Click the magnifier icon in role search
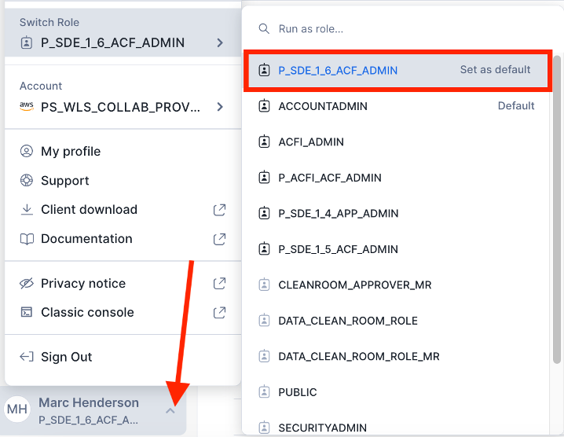 (264, 29)
